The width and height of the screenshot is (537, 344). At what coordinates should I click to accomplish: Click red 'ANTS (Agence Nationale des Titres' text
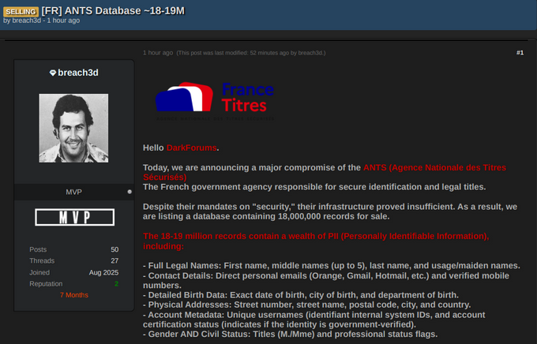[x=434, y=168]
